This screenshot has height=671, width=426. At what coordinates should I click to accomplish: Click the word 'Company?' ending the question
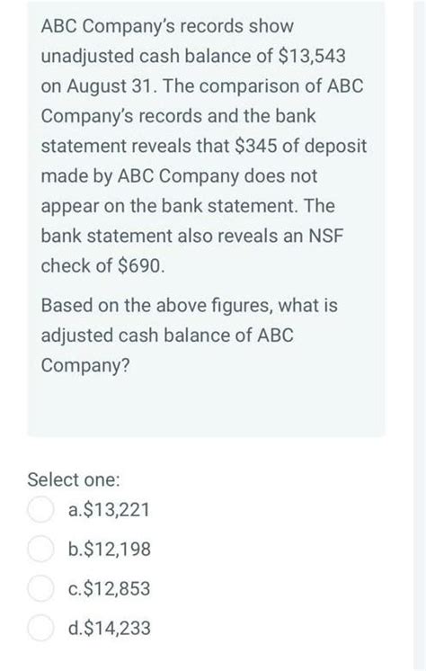point(85,365)
